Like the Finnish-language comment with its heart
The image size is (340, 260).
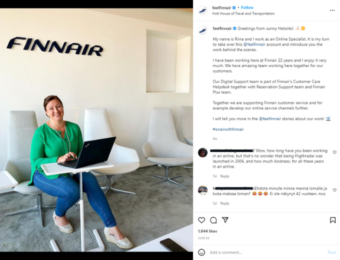pyautogui.click(x=334, y=190)
